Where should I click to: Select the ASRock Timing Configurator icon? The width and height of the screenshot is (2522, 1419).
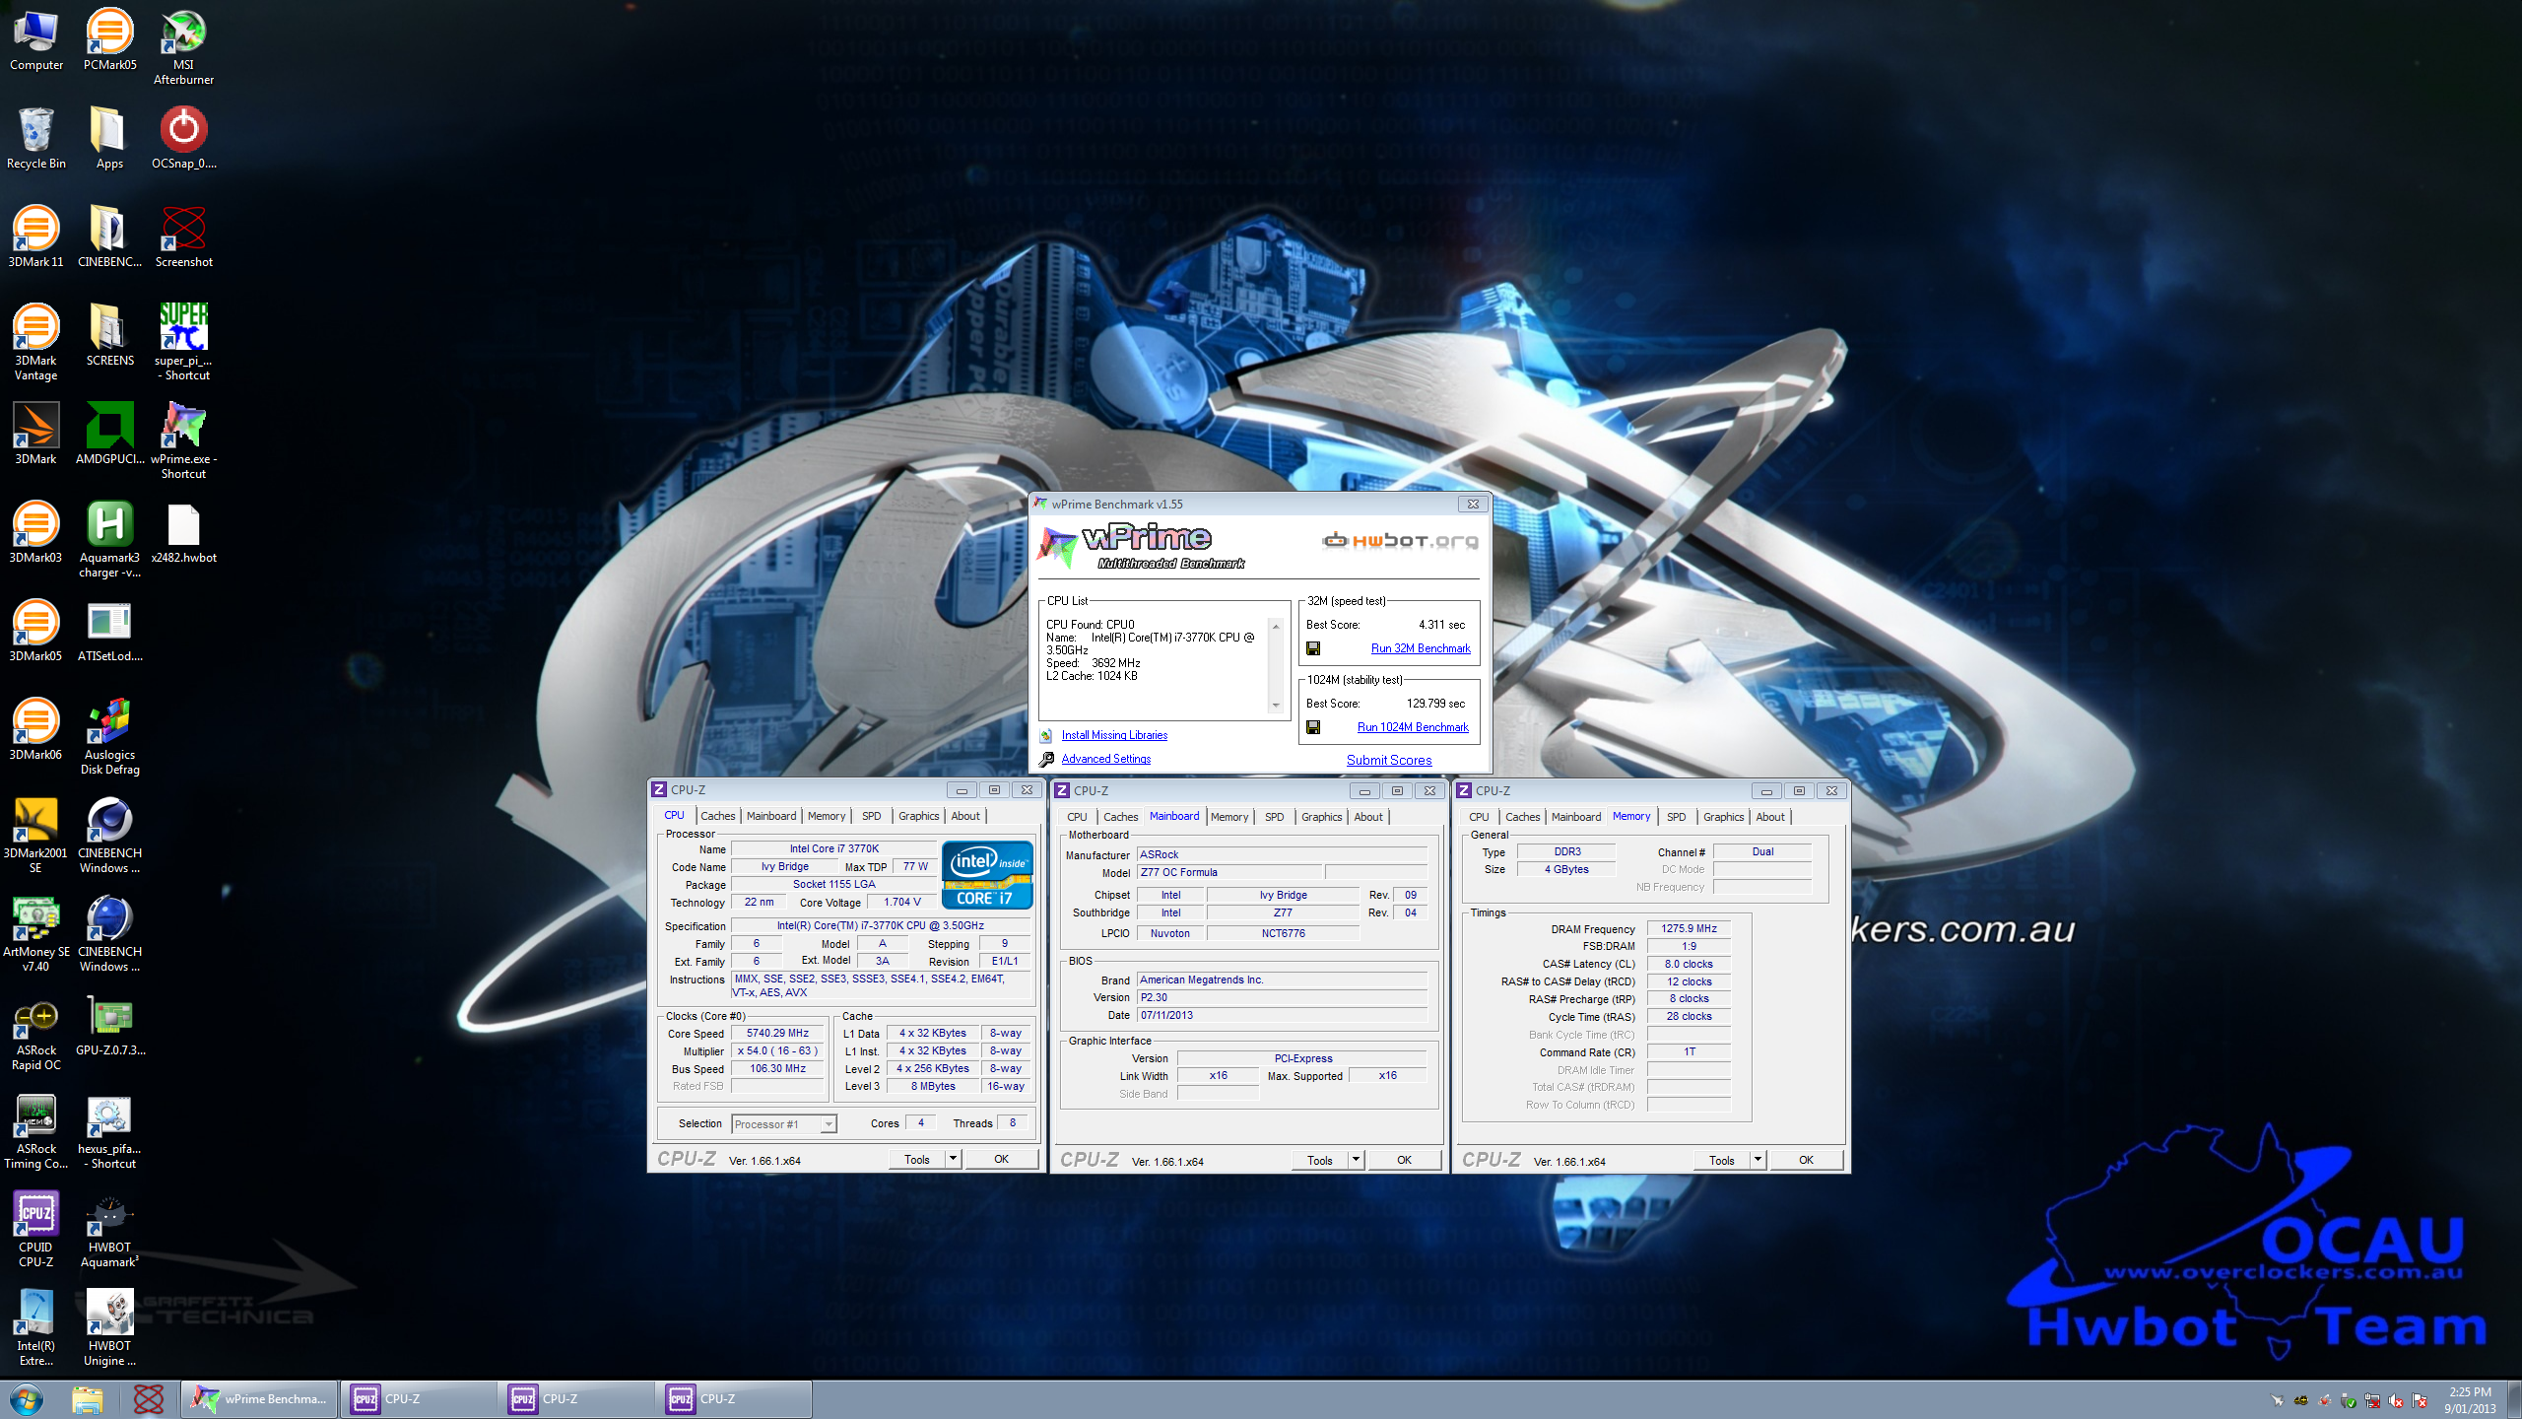point(35,1131)
